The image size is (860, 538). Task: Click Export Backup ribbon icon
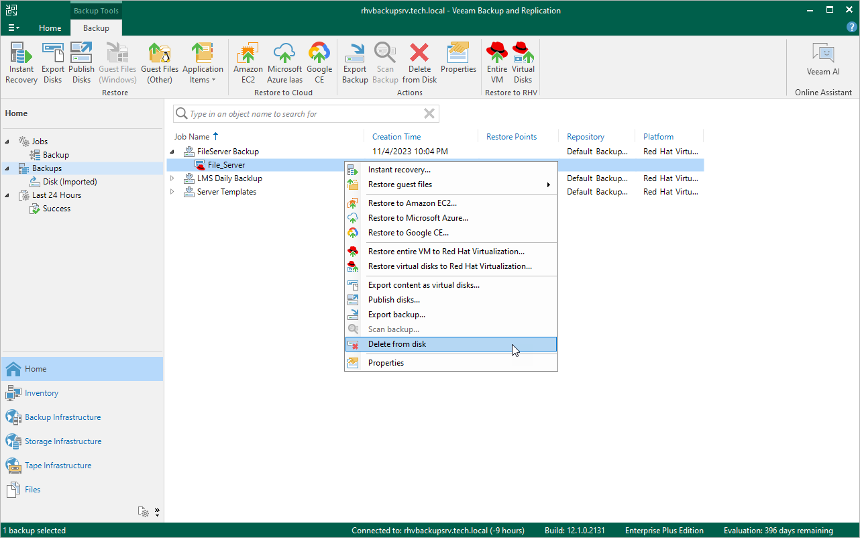355,63
